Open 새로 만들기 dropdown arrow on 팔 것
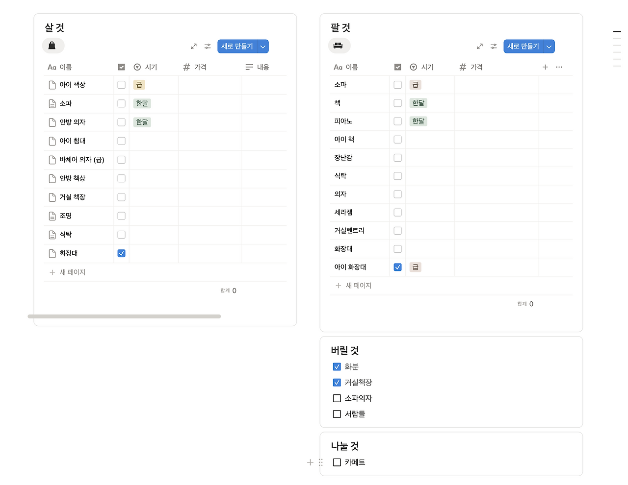 click(x=549, y=46)
